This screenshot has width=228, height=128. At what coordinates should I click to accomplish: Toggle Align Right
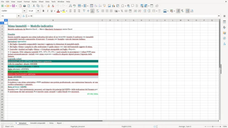click(x=79, y=11)
